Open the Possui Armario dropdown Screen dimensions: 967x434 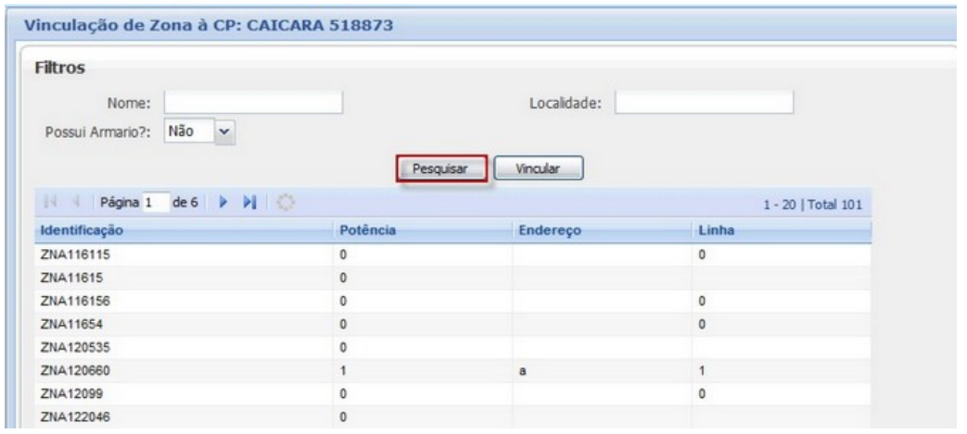tap(223, 131)
